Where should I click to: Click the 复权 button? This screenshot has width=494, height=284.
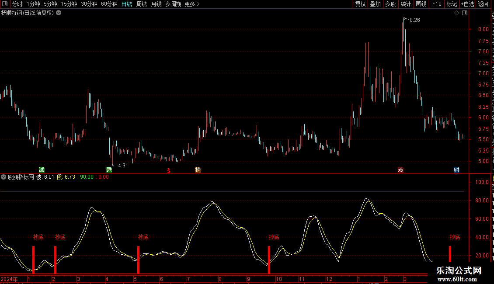point(360,4)
